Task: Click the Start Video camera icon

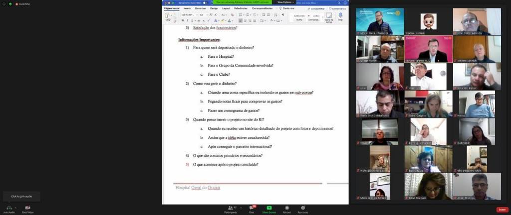Action: pos(27,208)
